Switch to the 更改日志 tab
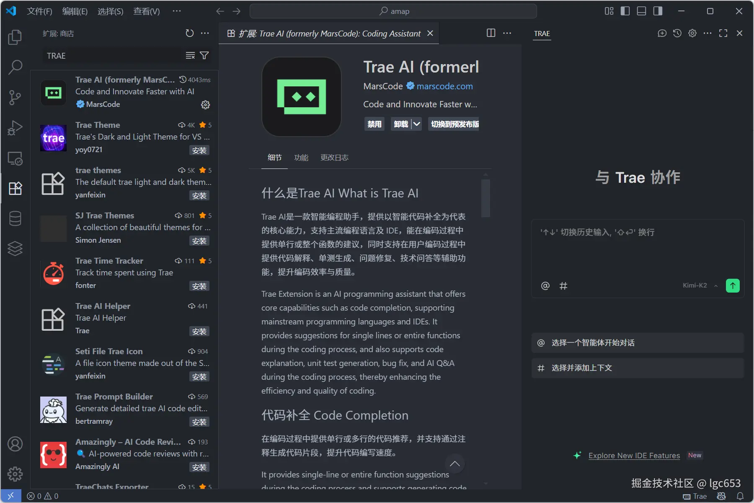Screen dimensions: 754x503 coord(334,158)
